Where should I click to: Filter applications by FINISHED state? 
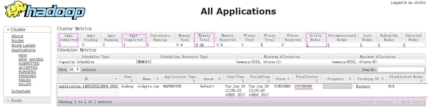tap(27, 76)
